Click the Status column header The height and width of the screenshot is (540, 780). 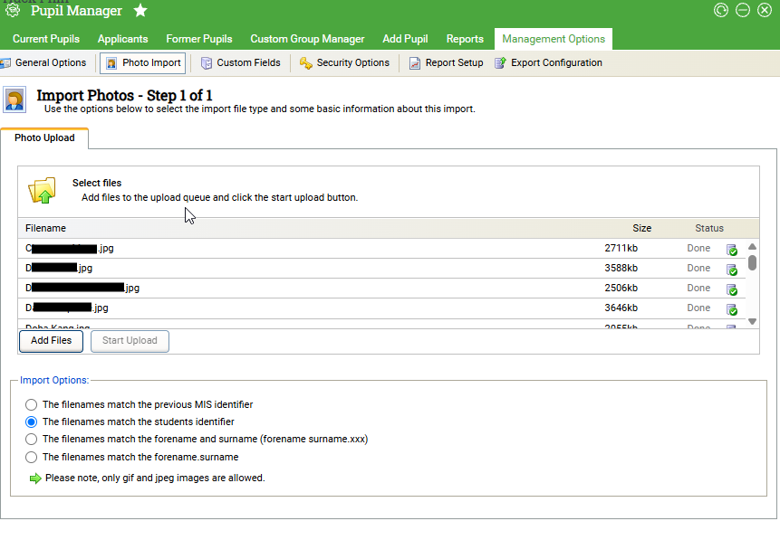[709, 229]
